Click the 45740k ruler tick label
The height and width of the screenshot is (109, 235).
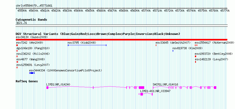pos(191,11)
